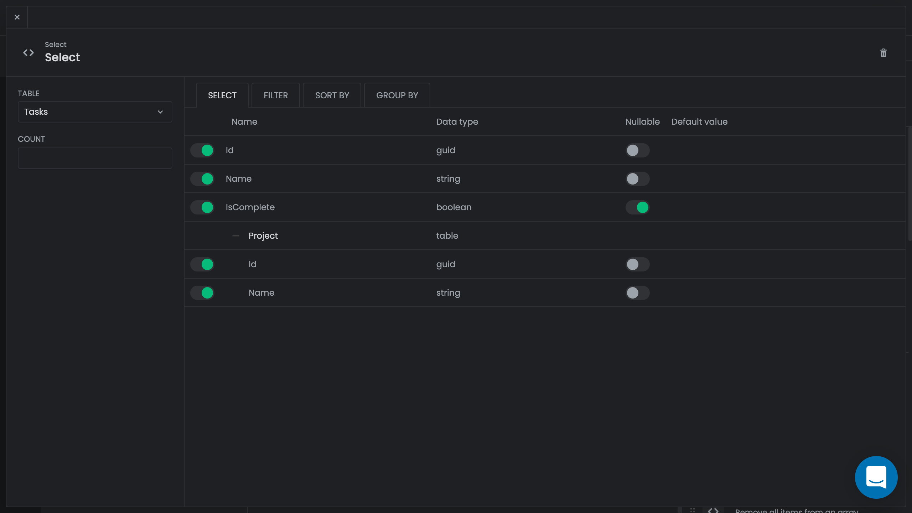Viewport: 912px width, 513px height.
Task: Toggle selection of Project's Id column
Action: [202, 264]
